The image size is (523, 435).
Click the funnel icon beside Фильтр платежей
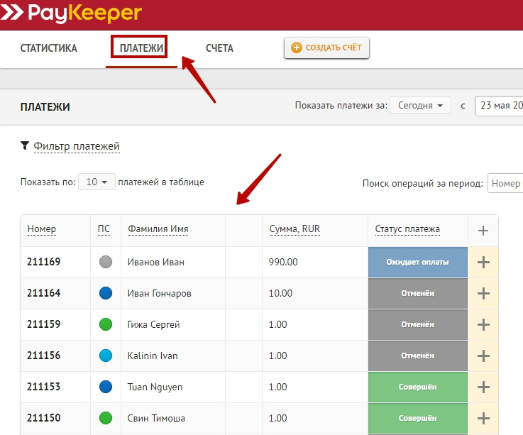25,146
